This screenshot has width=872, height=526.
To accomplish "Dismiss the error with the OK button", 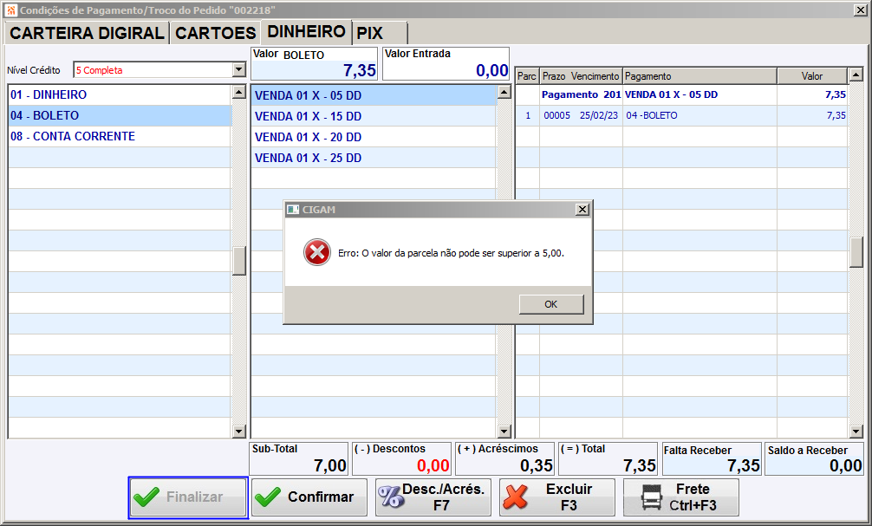I will [551, 304].
